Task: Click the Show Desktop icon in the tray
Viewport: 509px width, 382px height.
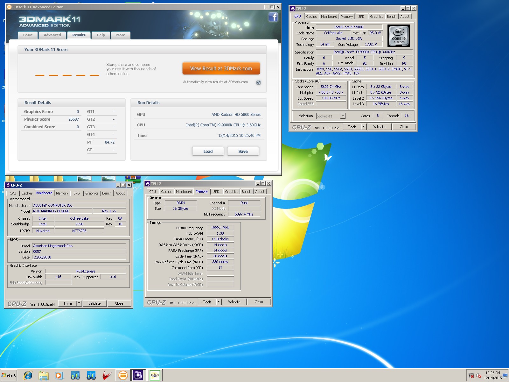Action: (505, 376)
